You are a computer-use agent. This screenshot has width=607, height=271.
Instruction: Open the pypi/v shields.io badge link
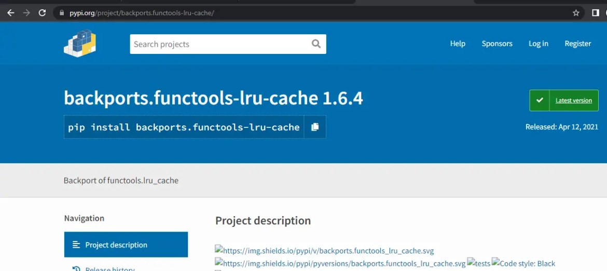click(x=324, y=251)
